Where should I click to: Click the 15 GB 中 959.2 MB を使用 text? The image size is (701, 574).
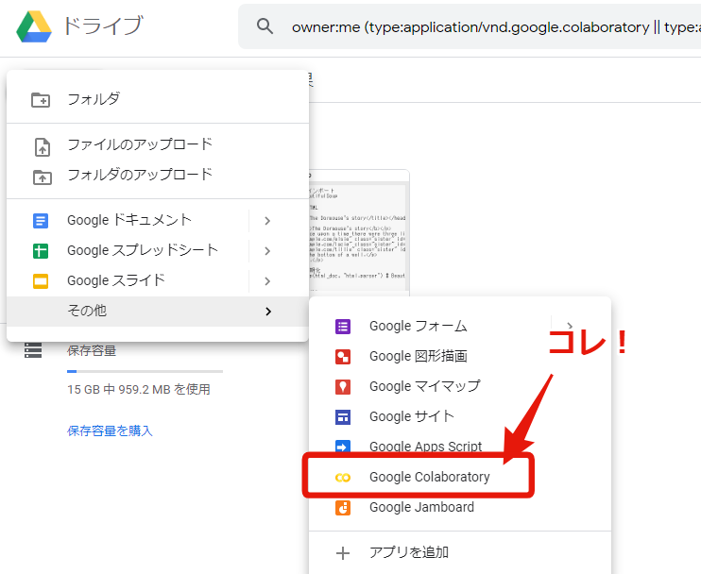pos(139,390)
